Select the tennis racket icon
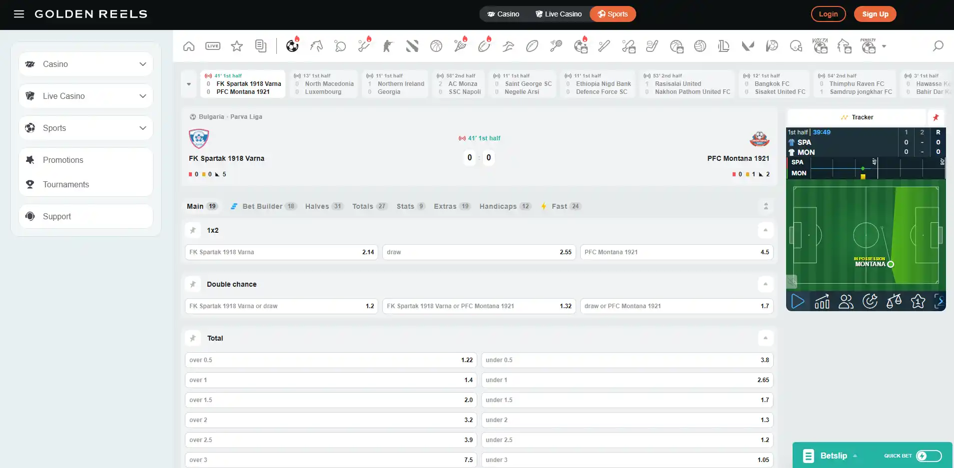 click(x=460, y=46)
